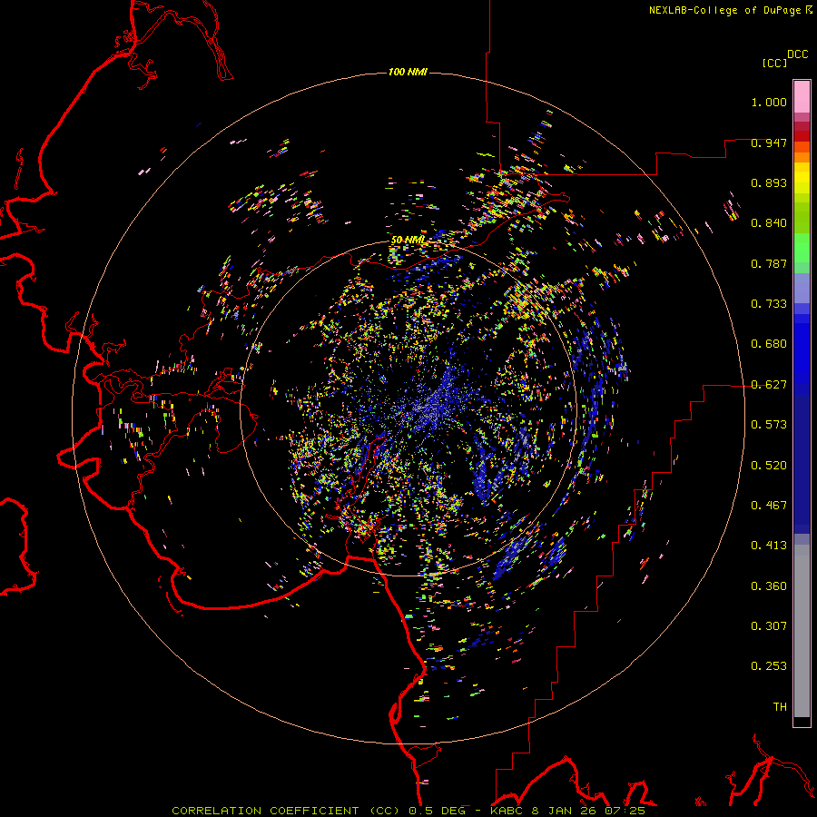
Task: Click the 100 NMI range ring label
Action: tap(408, 72)
